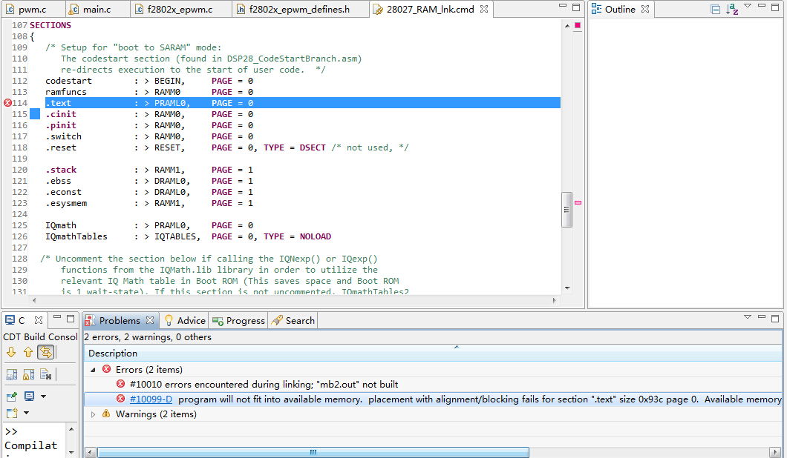Click the Sort alphabetically icon in Outline
The image size is (787, 458).
click(732, 10)
